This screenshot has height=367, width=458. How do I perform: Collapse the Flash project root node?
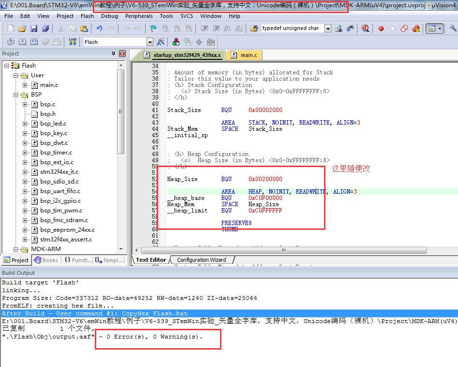coord(6,66)
